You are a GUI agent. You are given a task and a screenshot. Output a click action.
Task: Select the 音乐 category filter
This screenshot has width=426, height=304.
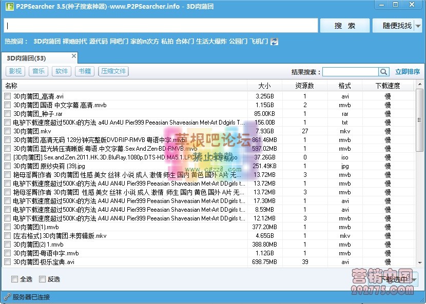tap(38, 71)
